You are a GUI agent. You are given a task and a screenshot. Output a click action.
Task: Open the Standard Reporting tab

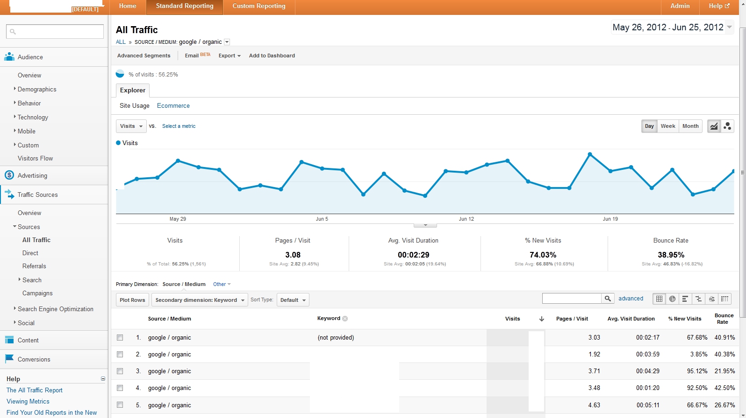click(185, 6)
